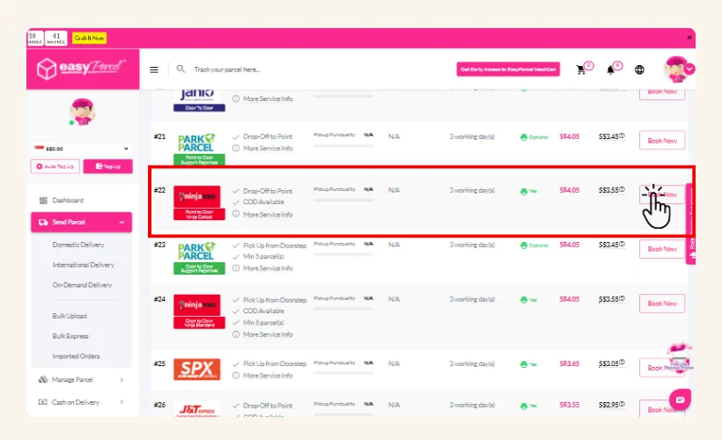Click Book Now for #23 Park Parcel

click(x=662, y=249)
